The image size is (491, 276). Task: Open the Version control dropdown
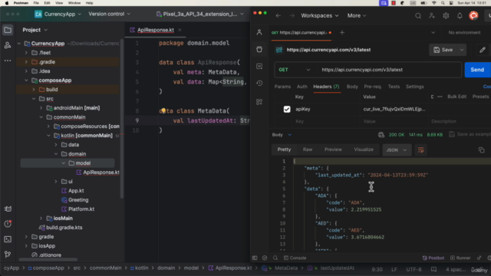click(x=109, y=14)
